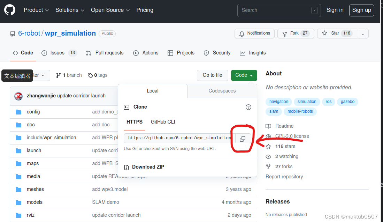Copy the clone URL with the clipboard icon
This screenshot has width=383, height=222.
[243, 139]
